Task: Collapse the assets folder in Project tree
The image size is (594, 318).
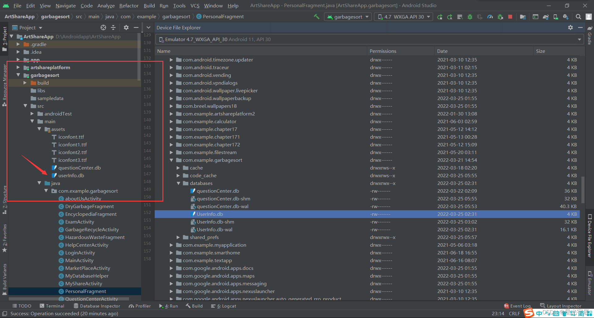Action: 39,129
